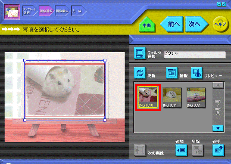231x164 pixels.
Task: Click the 追加 add image icon
Action: tap(181, 150)
